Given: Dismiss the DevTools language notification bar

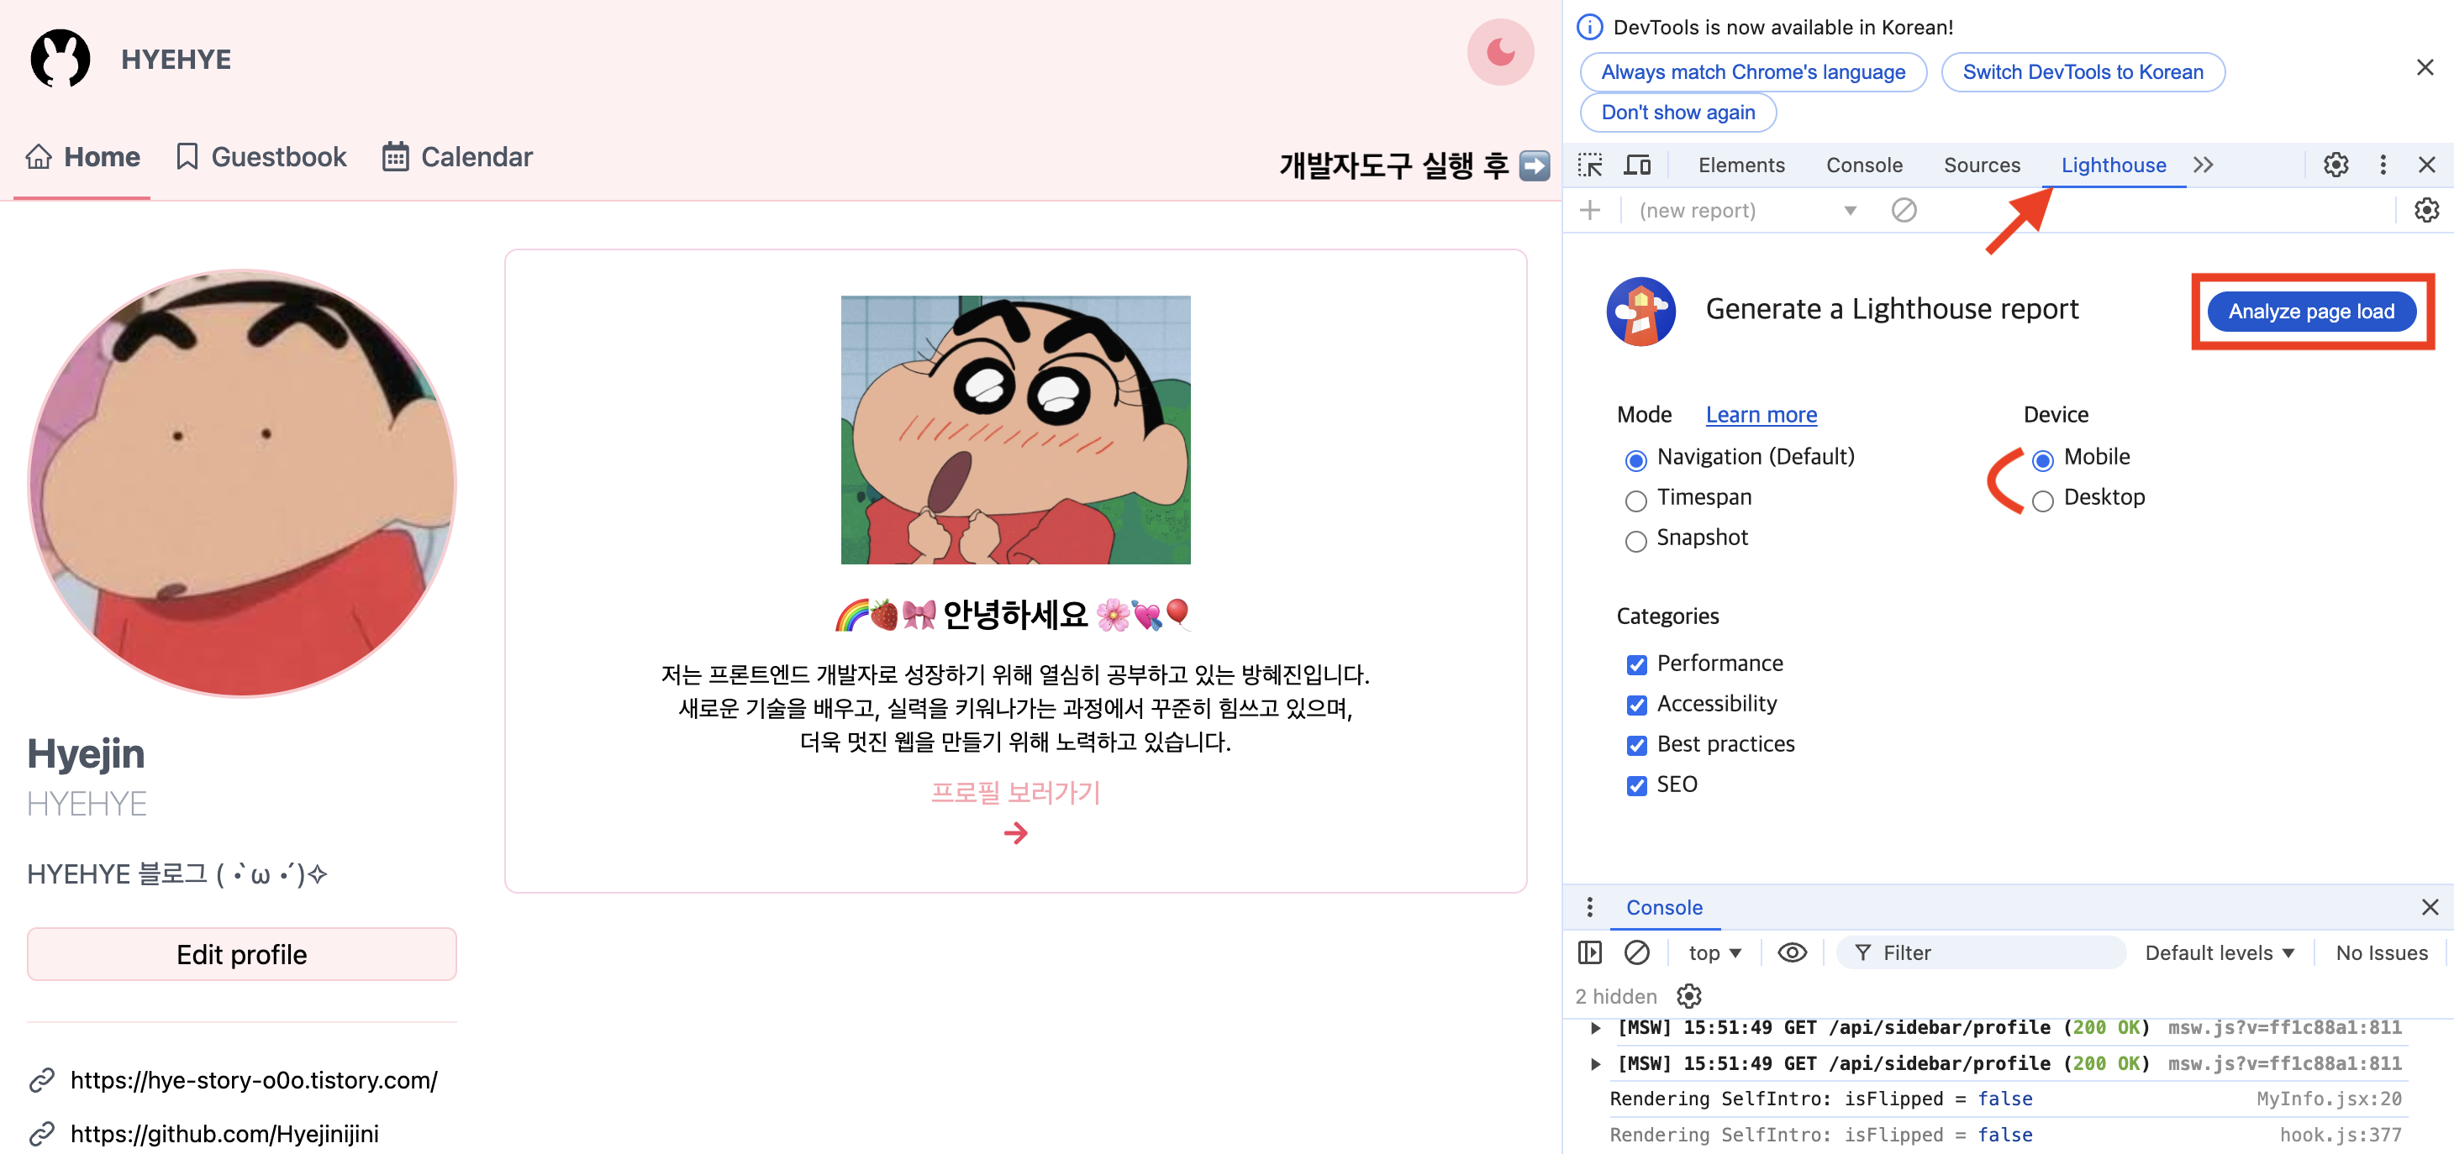Looking at the screenshot, I should click(2425, 67).
